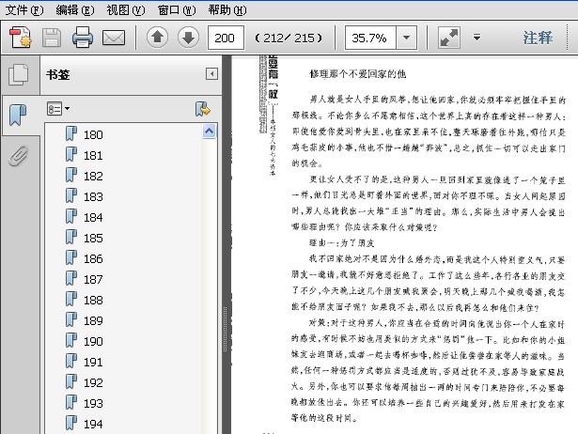Click the page number input field
The image size is (578, 434).
click(226, 39)
